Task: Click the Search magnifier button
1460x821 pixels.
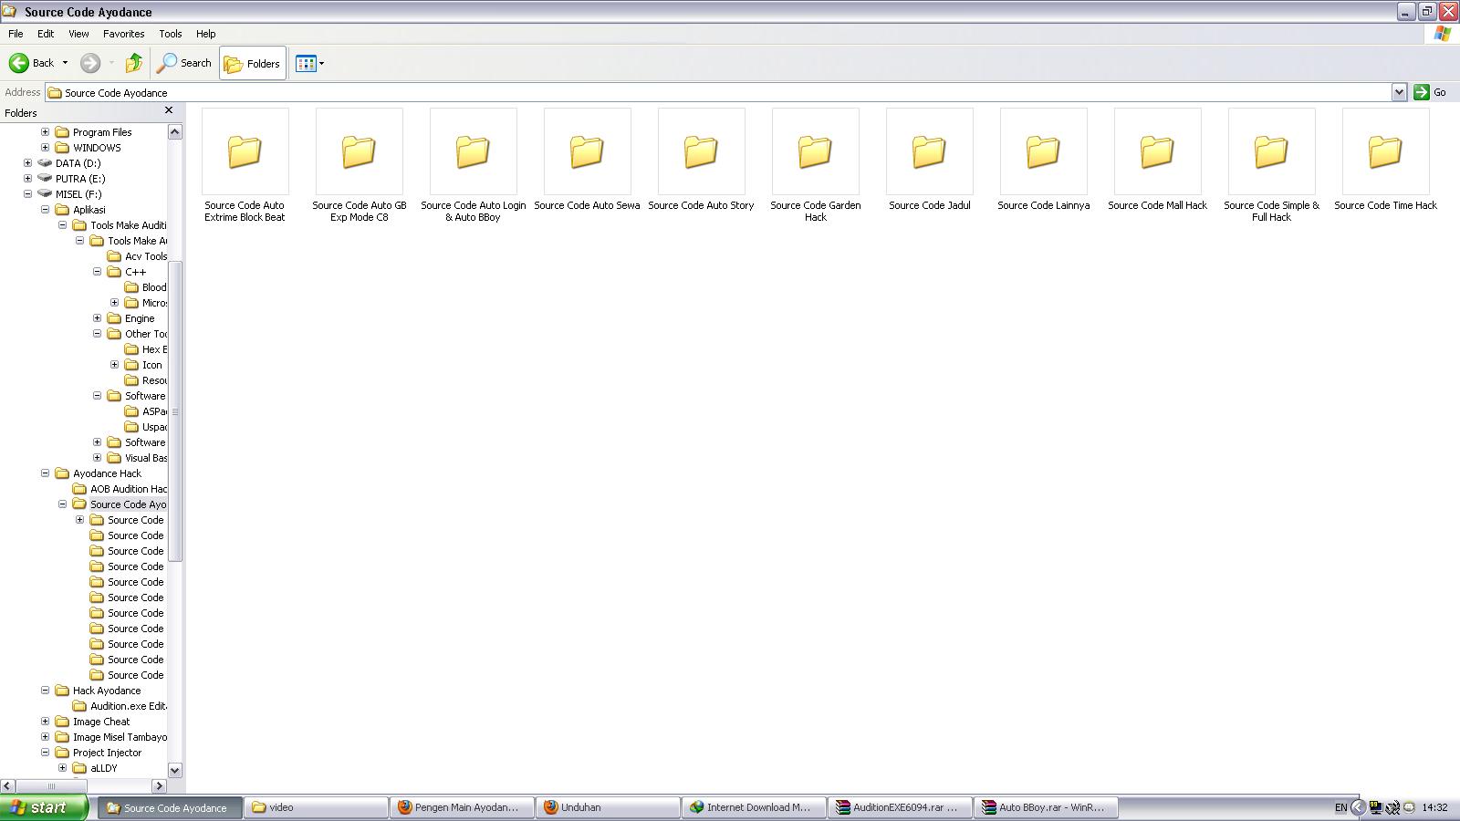Action: [x=184, y=63]
